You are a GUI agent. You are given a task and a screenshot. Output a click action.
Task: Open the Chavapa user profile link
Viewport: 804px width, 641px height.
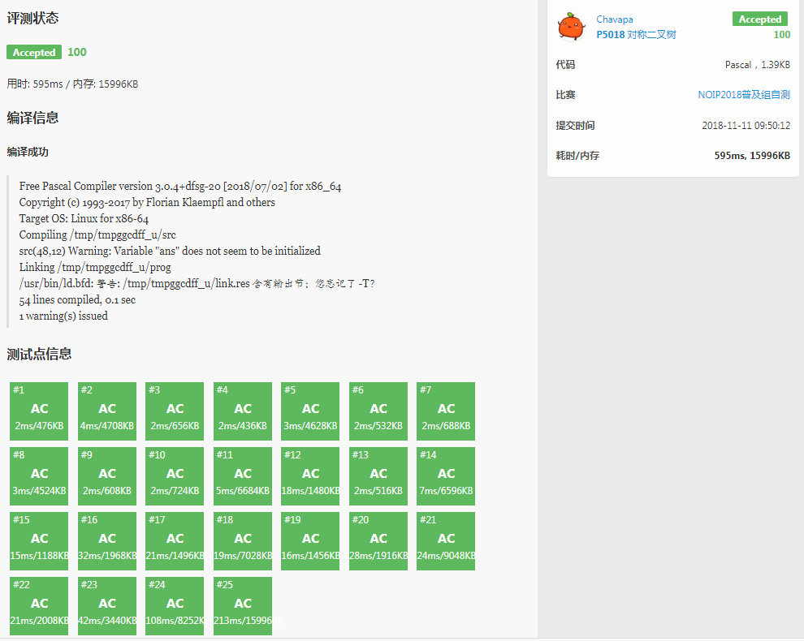pos(615,19)
